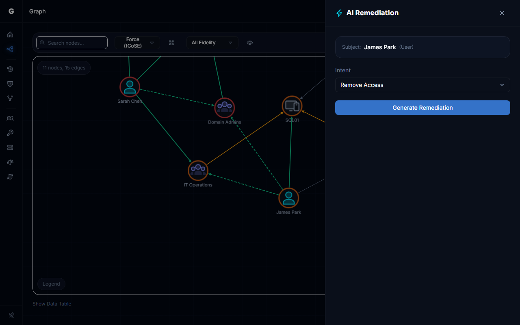
Task: Click the Show Data Table link
Action: click(x=52, y=304)
